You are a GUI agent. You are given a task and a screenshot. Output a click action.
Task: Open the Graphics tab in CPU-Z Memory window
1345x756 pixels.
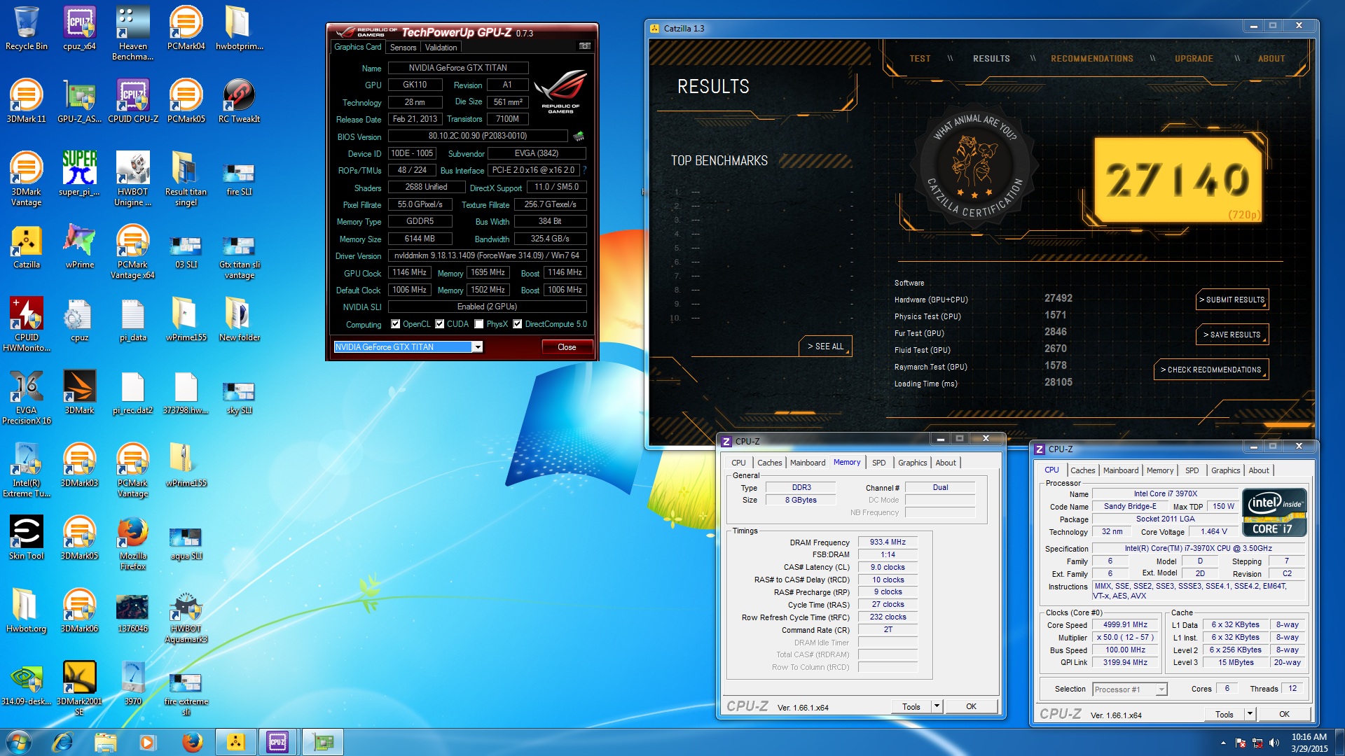pos(912,463)
